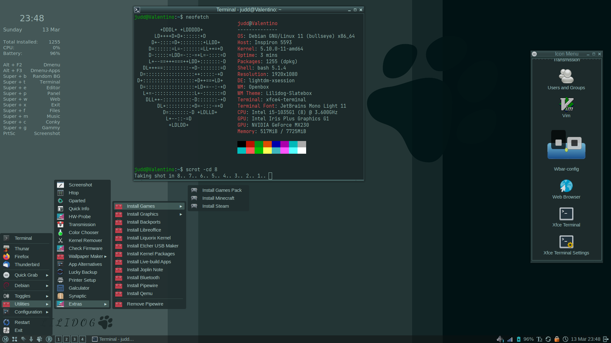Select Install Libreoffice entry
This screenshot has height=343, width=611.
pos(149,230)
